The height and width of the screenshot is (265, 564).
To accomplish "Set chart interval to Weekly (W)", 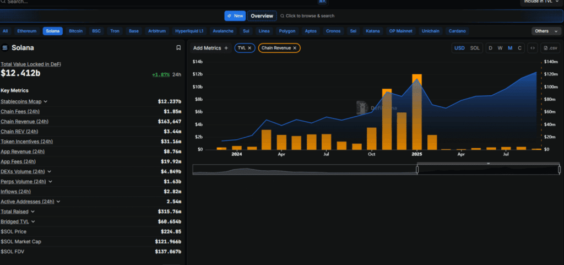I will point(500,48).
